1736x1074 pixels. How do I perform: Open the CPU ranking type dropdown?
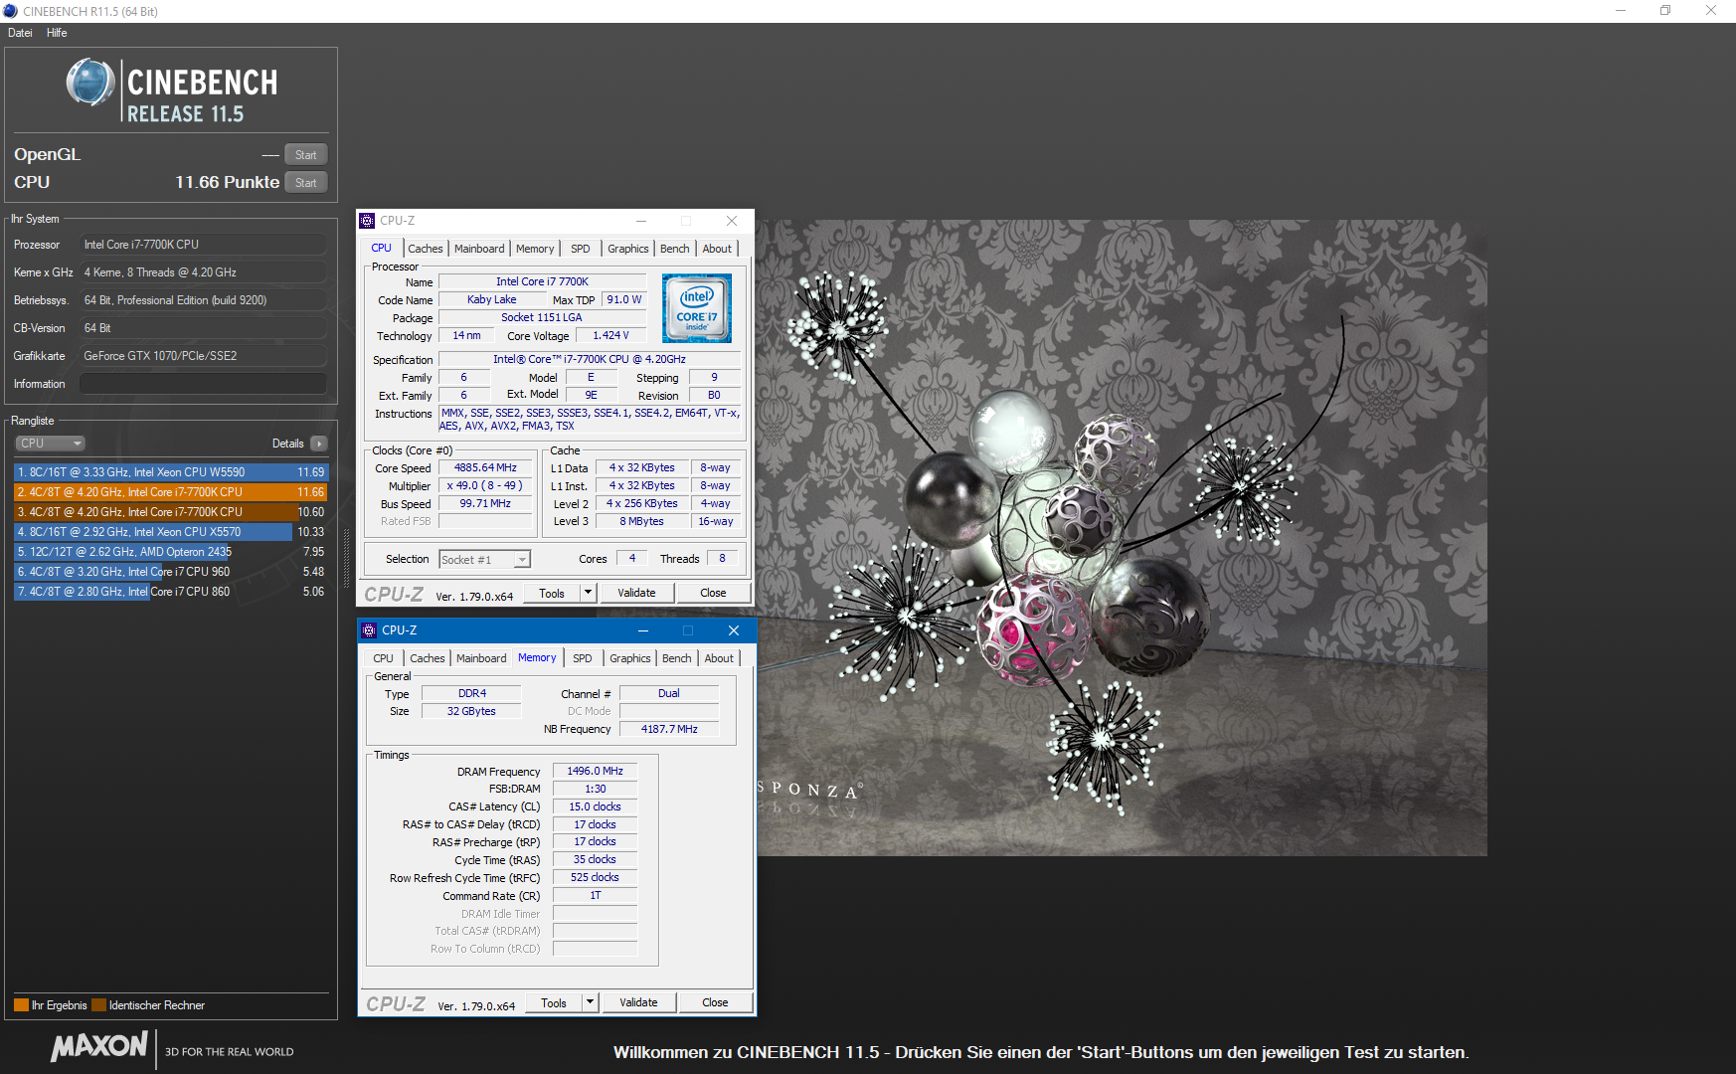click(50, 444)
